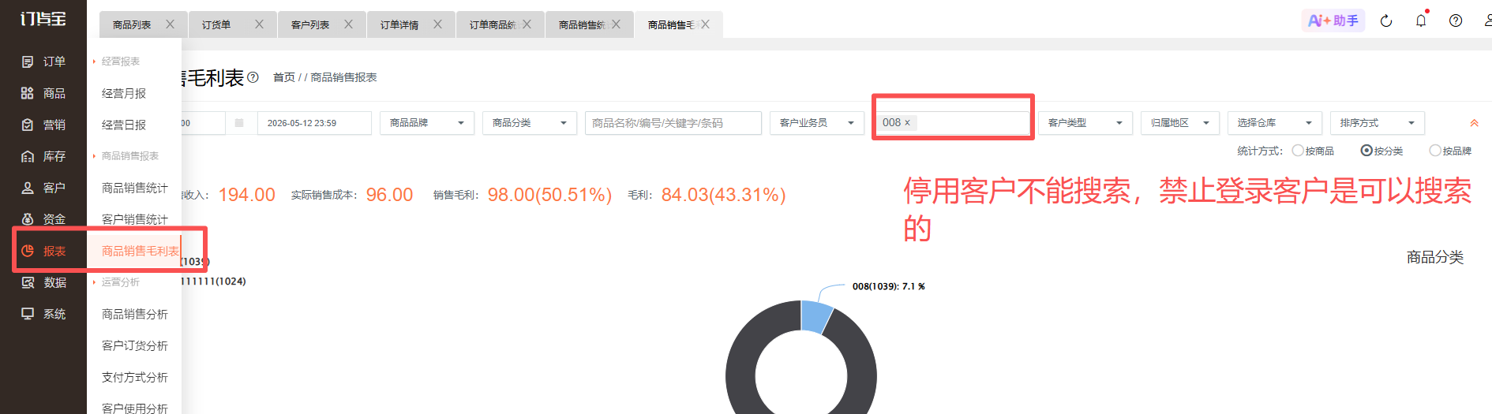Image resolution: width=1492 pixels, height=414 pixels.
Task: Open the help question-mark icon in top bar
Action: [1456, 21]
